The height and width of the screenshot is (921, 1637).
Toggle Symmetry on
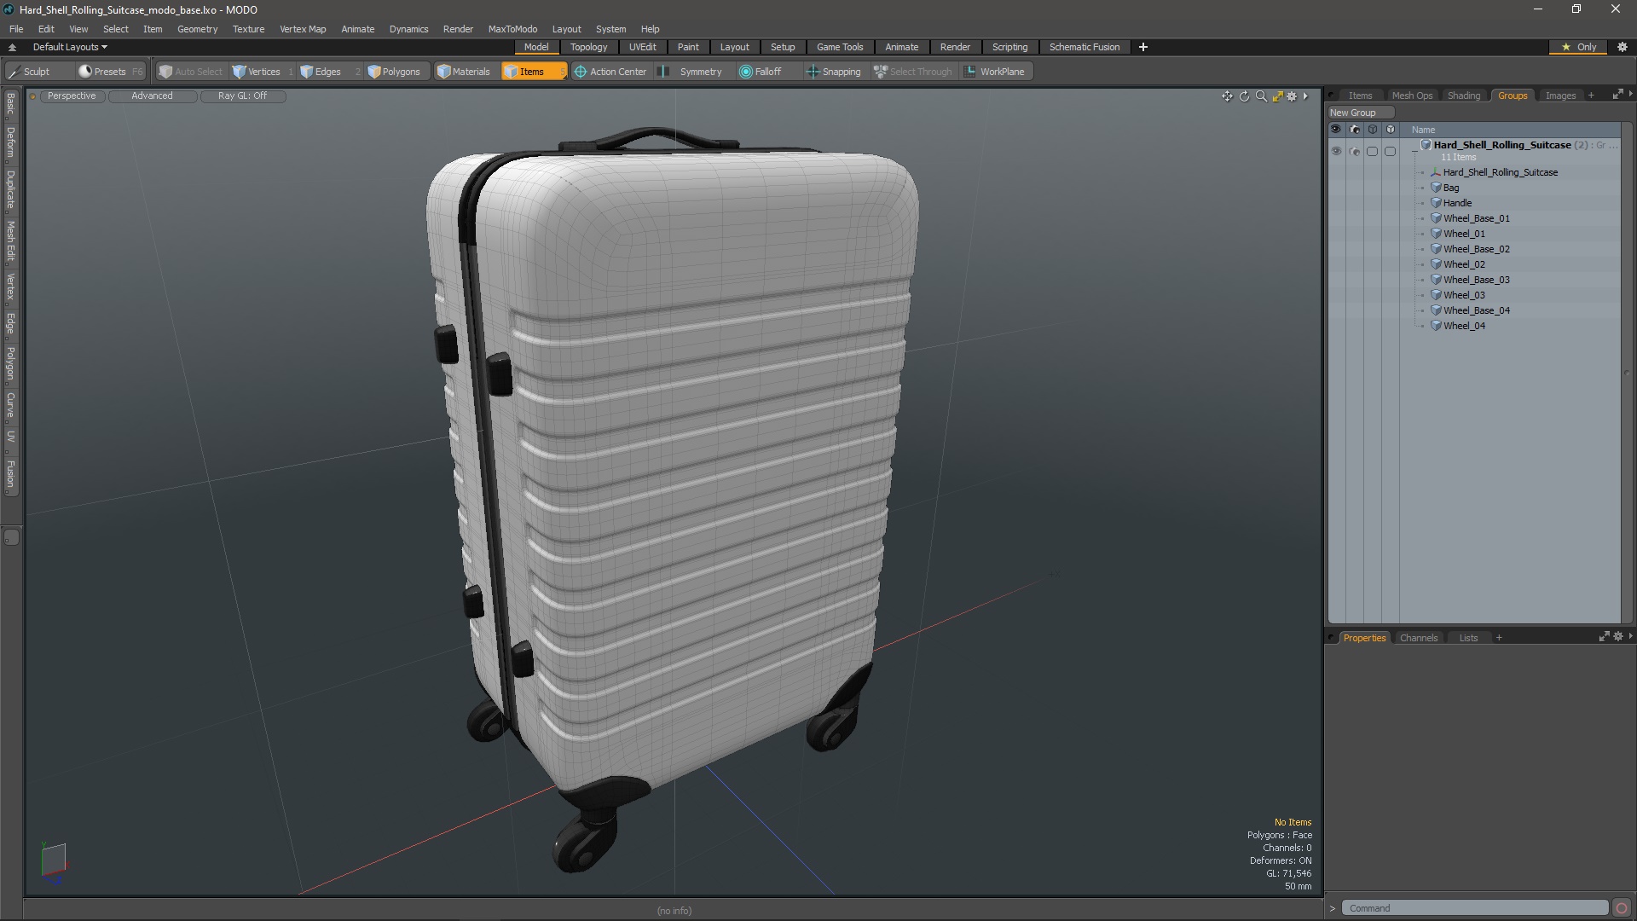[691, 72]
